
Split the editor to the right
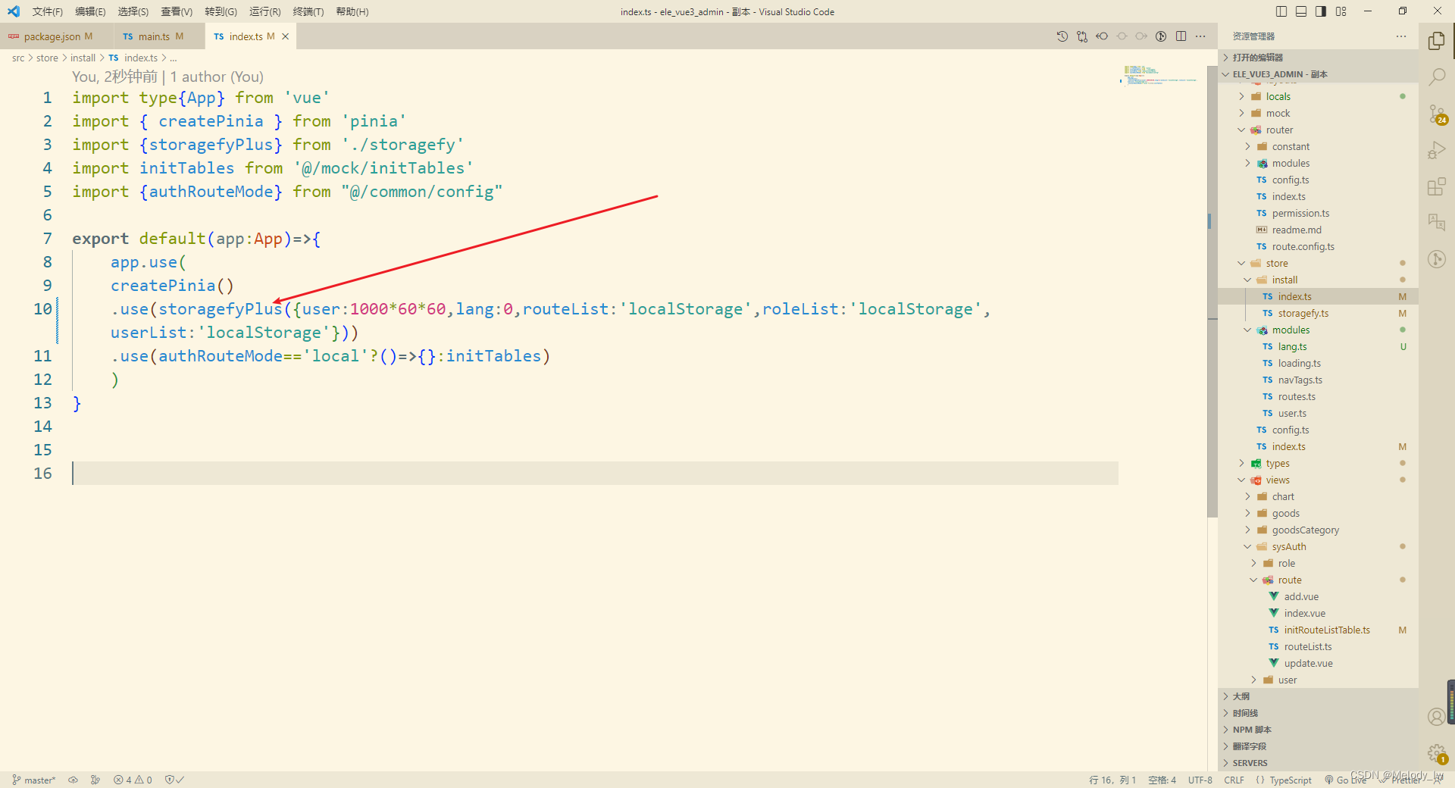1181,36
